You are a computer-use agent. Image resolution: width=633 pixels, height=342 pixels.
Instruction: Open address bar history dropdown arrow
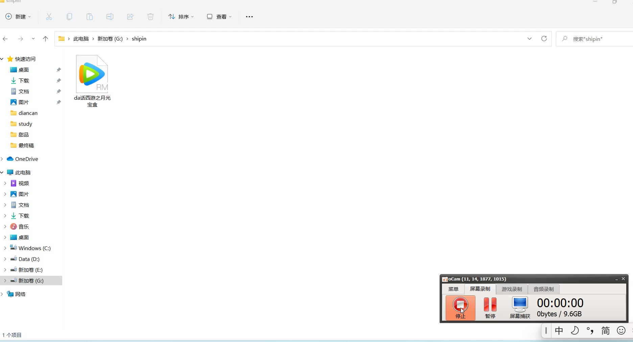tap(530, 39)
